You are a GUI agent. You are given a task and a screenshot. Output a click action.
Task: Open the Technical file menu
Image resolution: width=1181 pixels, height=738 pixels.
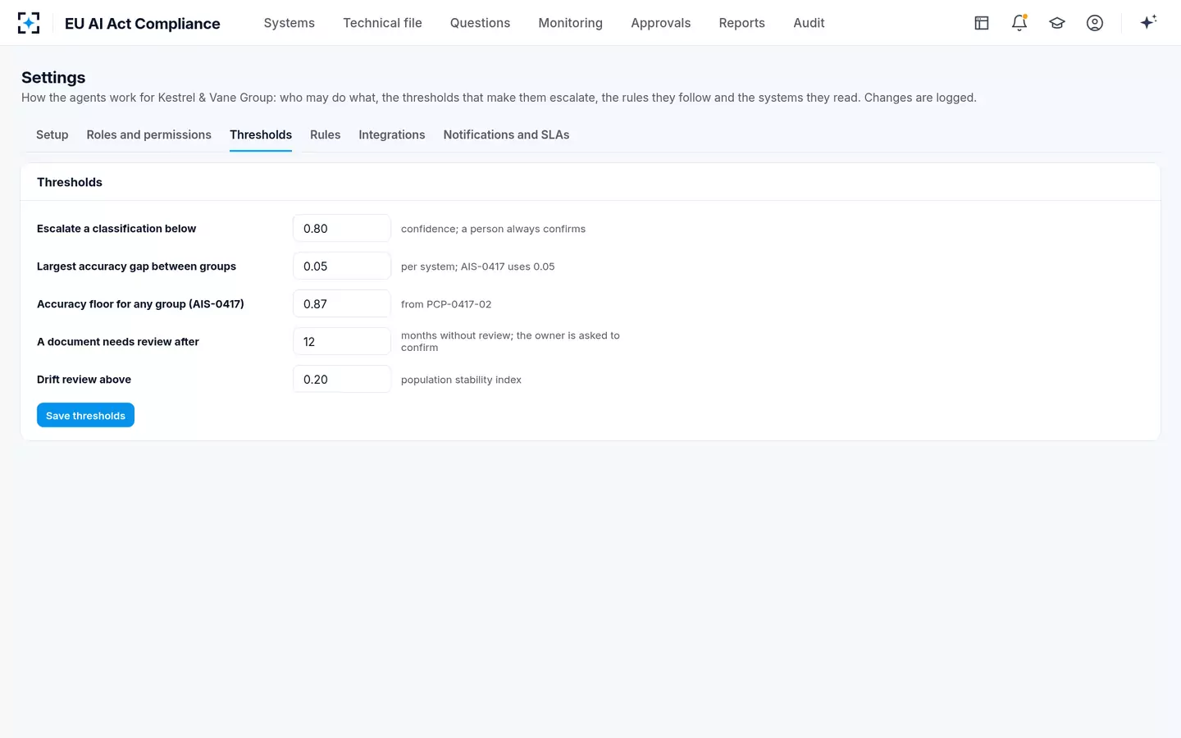click(382, 23)
